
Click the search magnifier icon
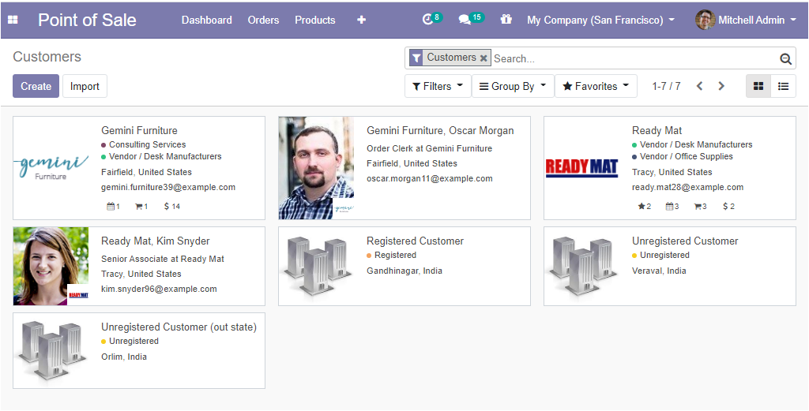click(785, 58)
